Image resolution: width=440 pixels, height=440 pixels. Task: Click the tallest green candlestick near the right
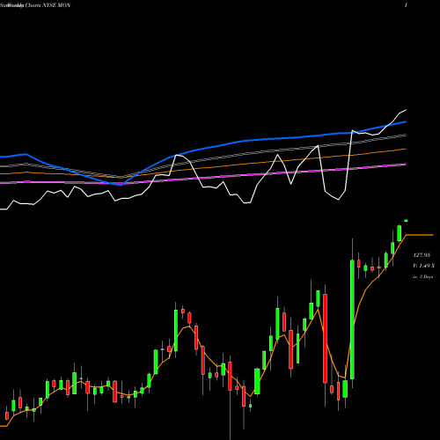[352, 319]
